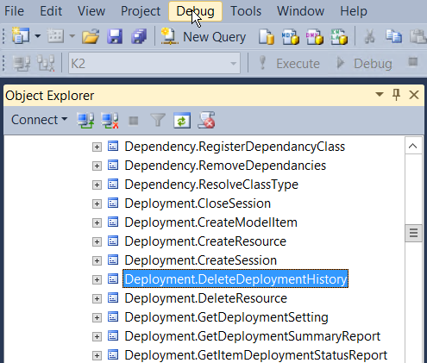Screen dimensions: 427x363
Task: Click the Disconnect icon in Object Explorer
Action: tap(110, 120)
